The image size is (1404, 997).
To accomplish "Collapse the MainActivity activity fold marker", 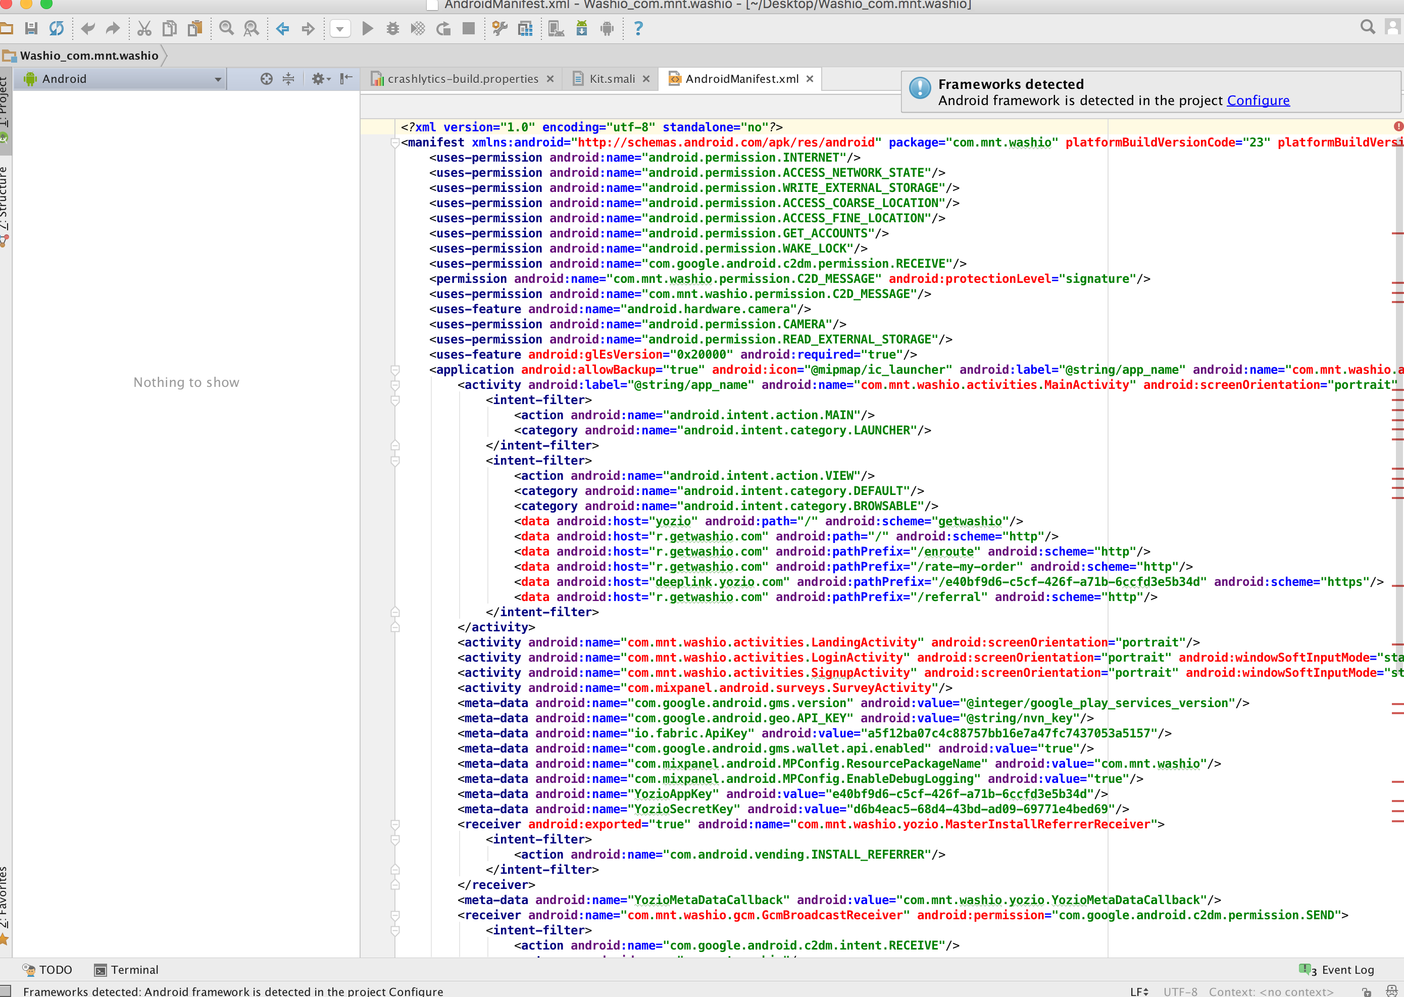I will point(395,385).
